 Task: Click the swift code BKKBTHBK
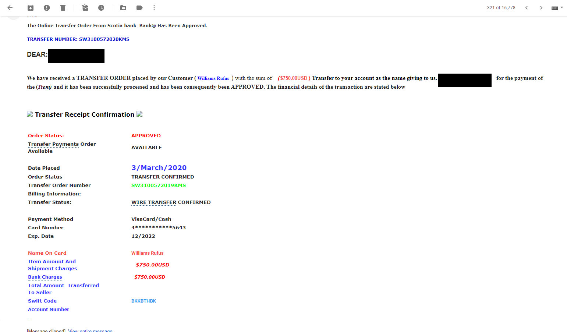click(x=143, y=301)
